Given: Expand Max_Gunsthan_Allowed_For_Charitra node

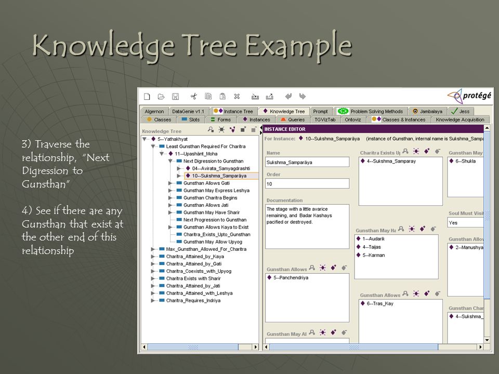Looking at the screenshot, I should pyautogui.click(x=153, y=249).
